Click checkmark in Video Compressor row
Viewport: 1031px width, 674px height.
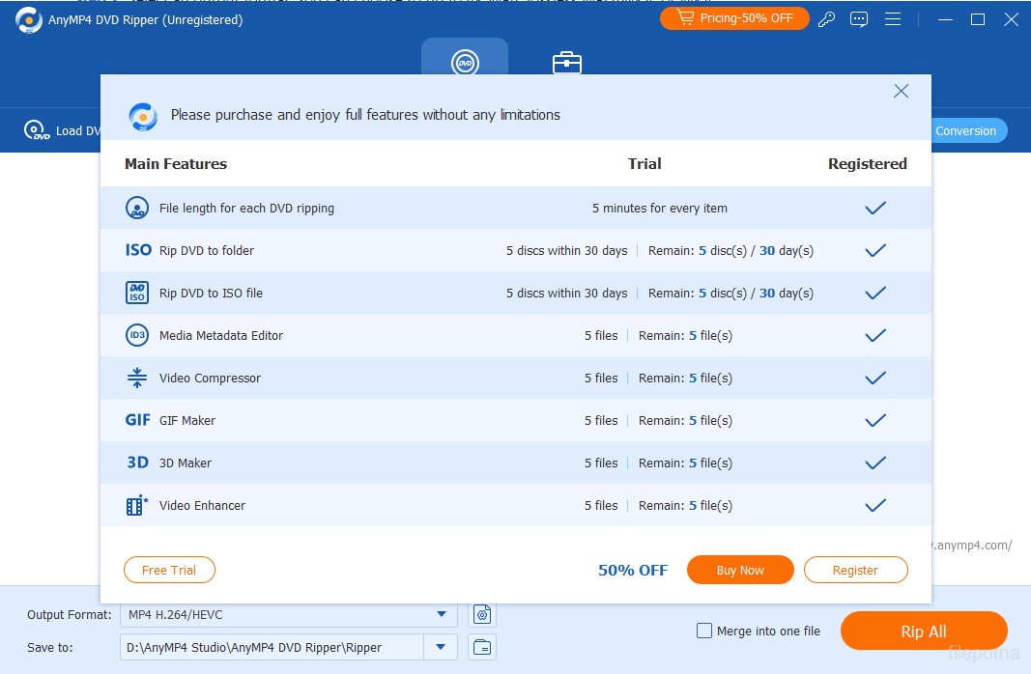tap(875, 378)
